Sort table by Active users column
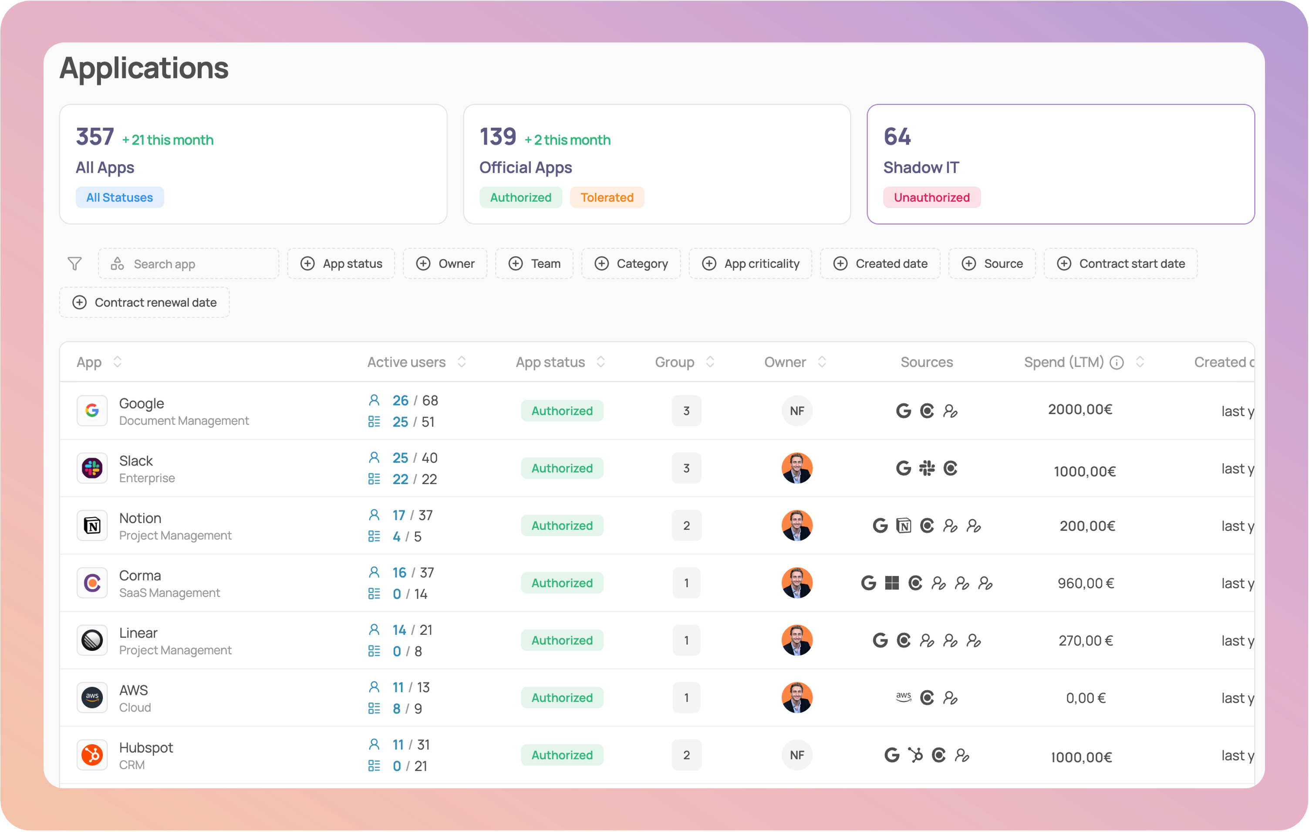Screen dimensions: 1309x832 click(x=462, y=362)
